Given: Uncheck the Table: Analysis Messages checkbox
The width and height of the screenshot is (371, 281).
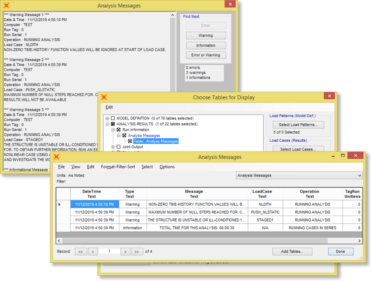Looking at the screenshot, I should coord(129,141).
